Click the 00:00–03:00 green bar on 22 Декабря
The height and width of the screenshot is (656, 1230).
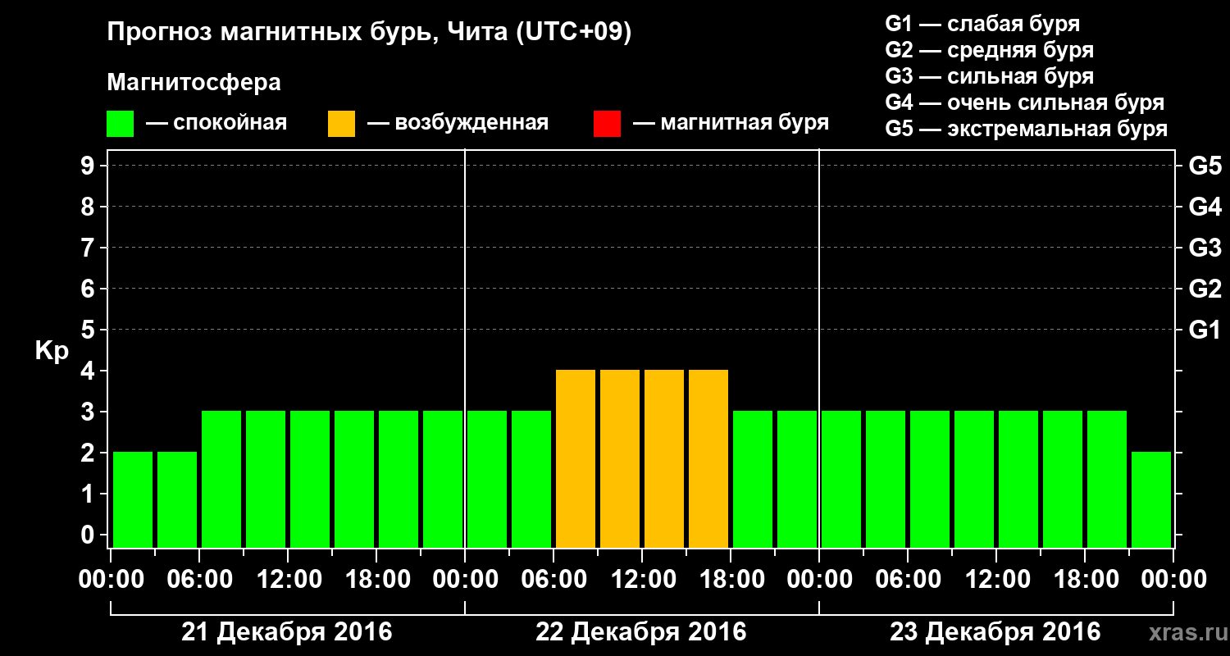(x=487, y=479)
